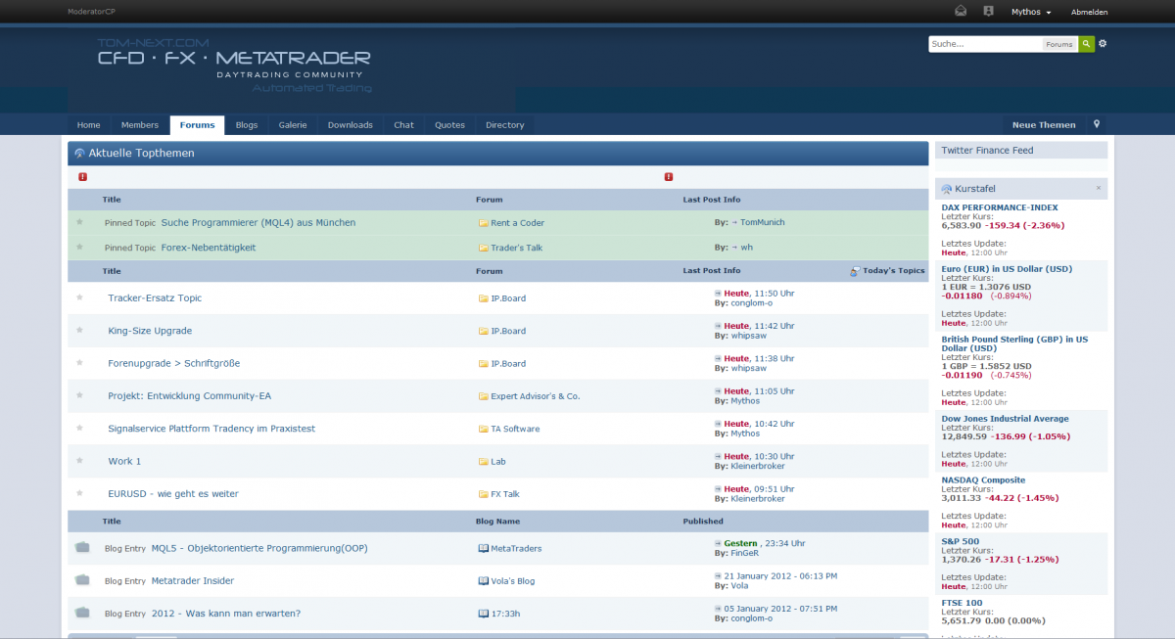Toggle star for Work 1 topic
Viewport: 1175px width, 639px height.
coord(80,461)
